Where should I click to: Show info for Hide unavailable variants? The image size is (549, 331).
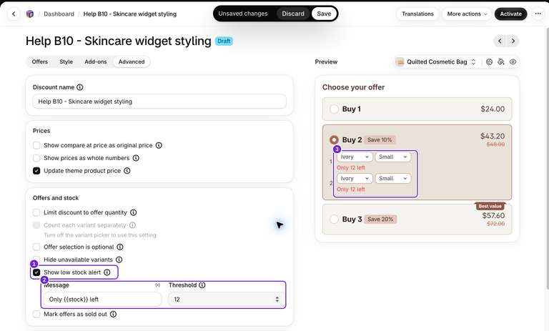coord(119,260)
